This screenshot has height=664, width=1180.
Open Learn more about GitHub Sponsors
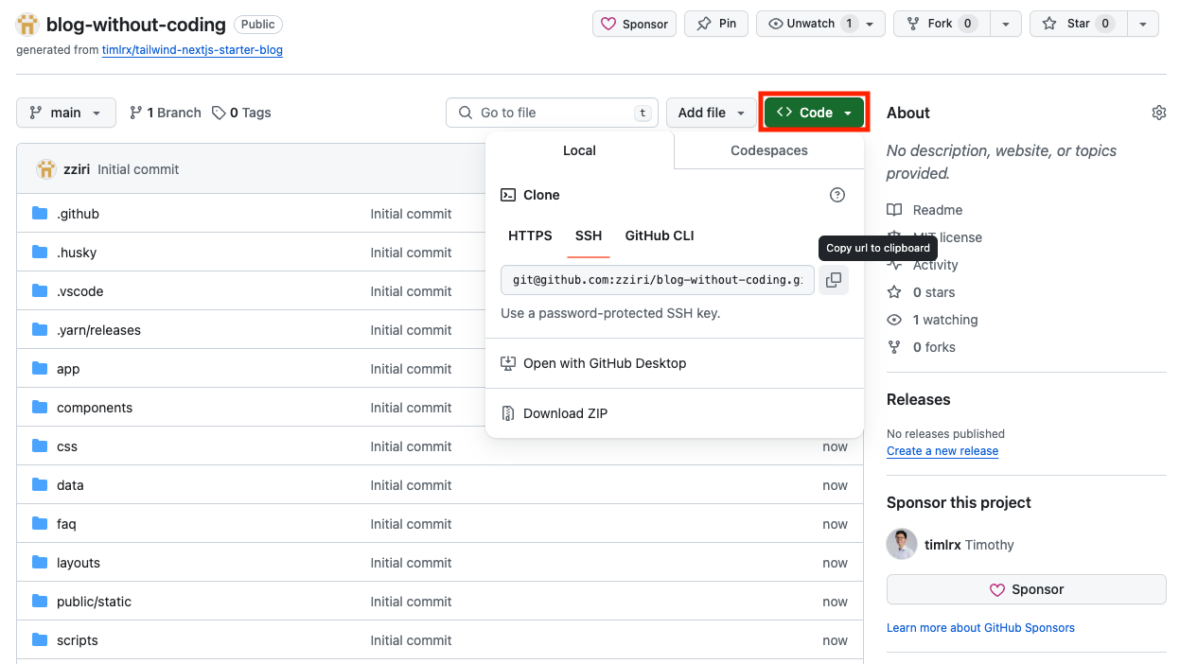pos(980,628)
